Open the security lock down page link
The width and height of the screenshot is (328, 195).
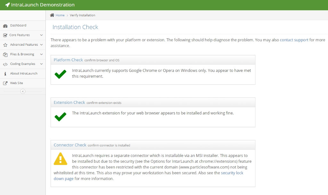(148, 176)
